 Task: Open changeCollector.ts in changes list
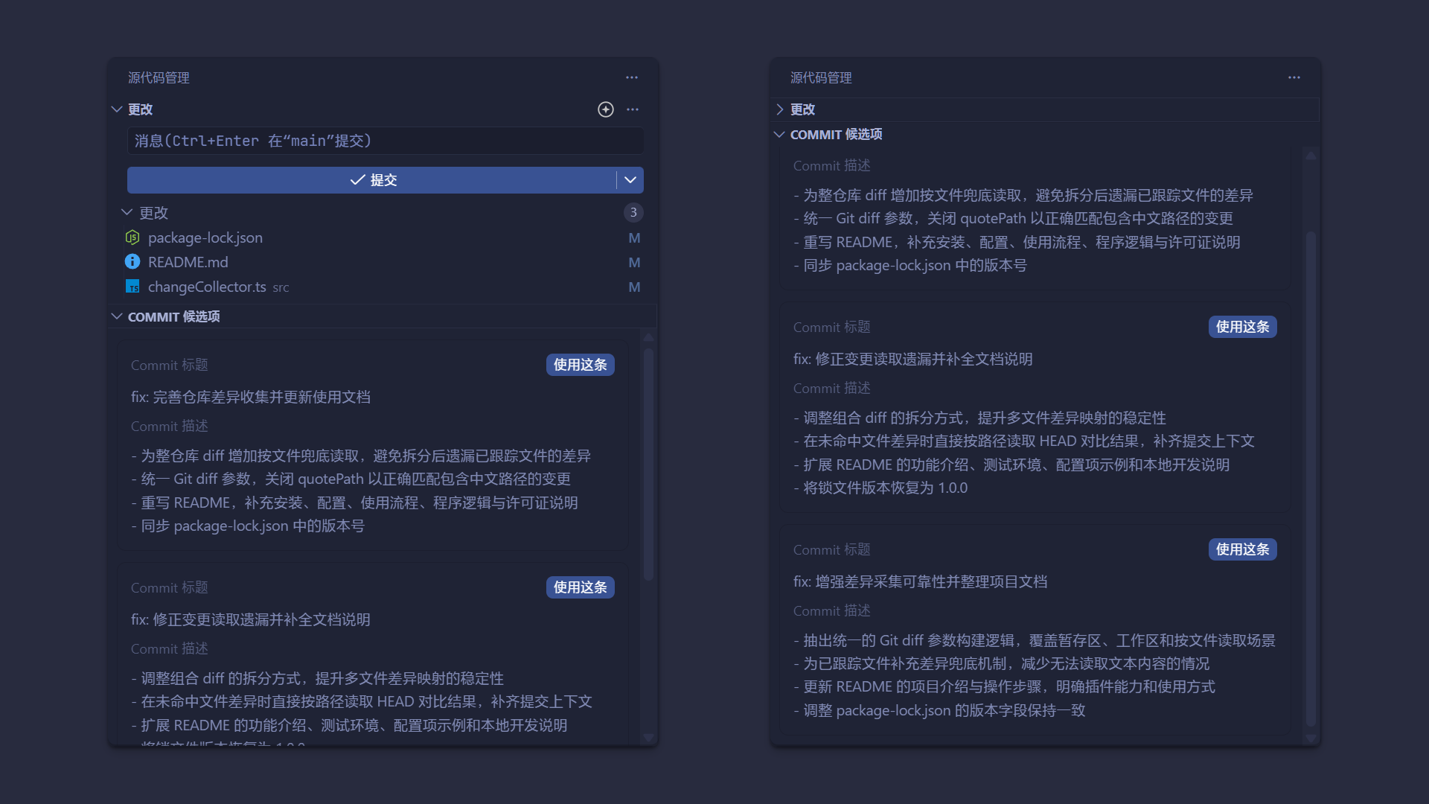pos(207,287)
